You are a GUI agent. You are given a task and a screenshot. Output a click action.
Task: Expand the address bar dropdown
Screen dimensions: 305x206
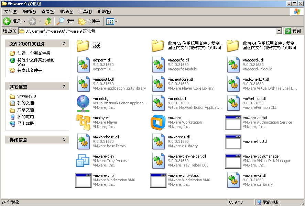tap(279, 31)
